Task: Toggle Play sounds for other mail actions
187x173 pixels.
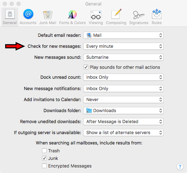Action: click(86, 67)
